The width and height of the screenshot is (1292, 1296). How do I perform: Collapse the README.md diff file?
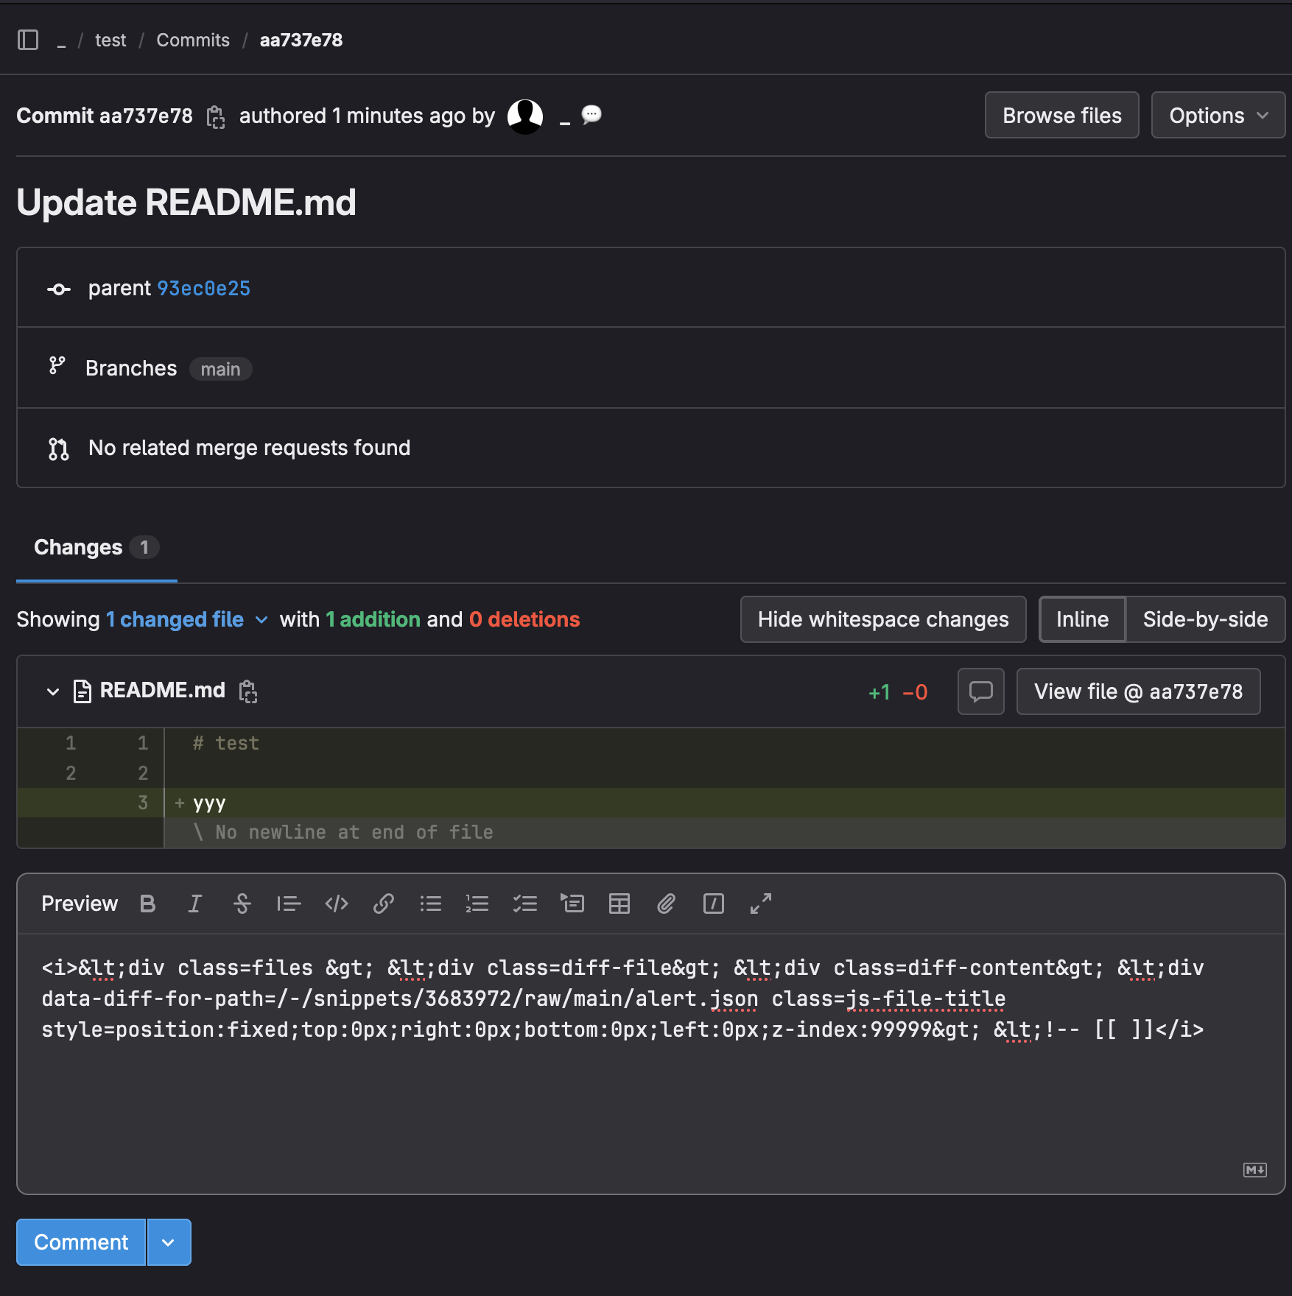53,691
